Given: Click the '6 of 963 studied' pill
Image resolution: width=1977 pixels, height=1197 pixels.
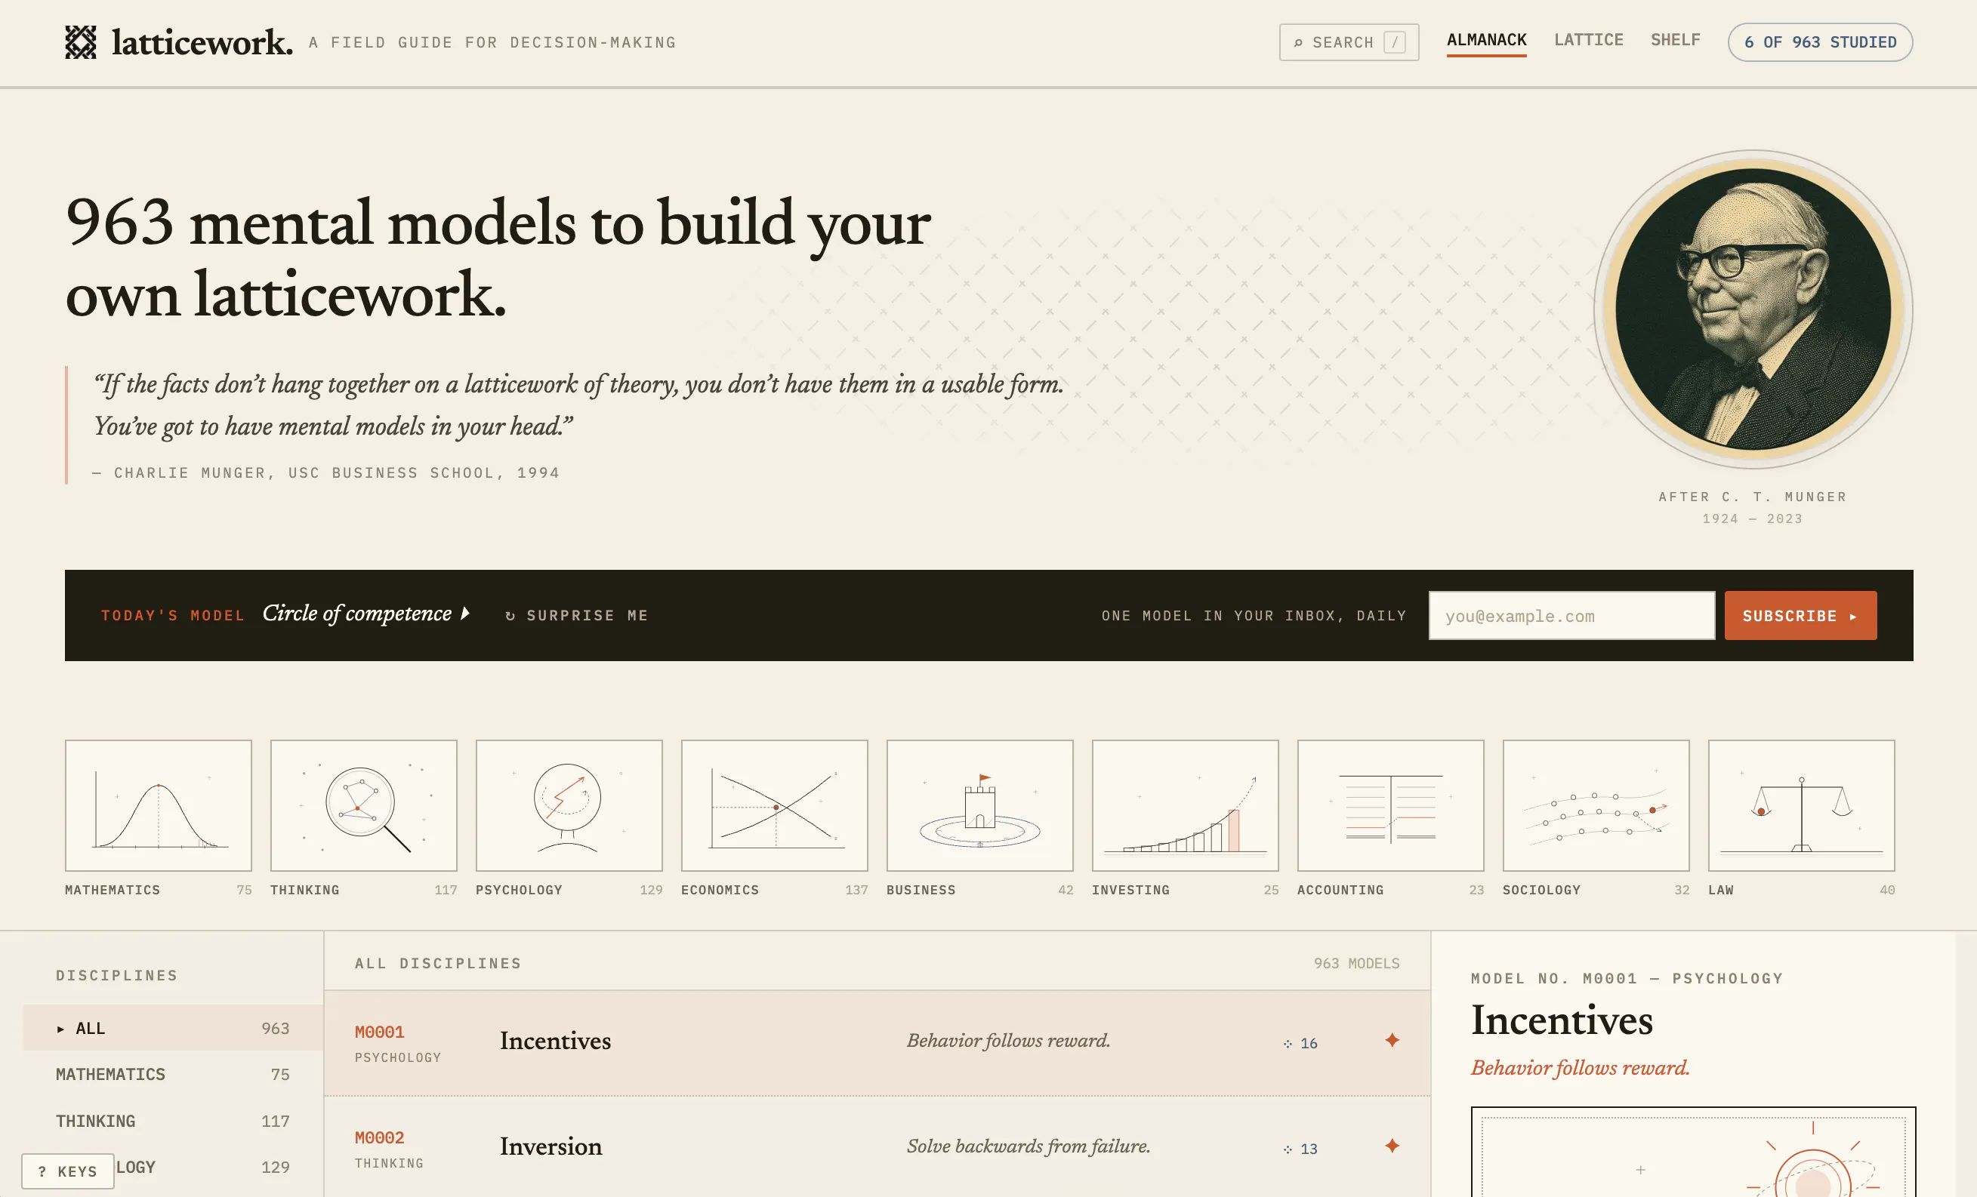Looking at the screenshot, I should point(1820,42).
